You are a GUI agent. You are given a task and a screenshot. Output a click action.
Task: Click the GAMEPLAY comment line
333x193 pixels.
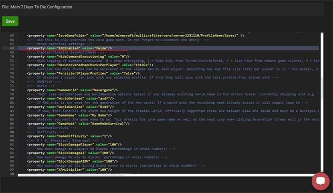pos(44,82)
